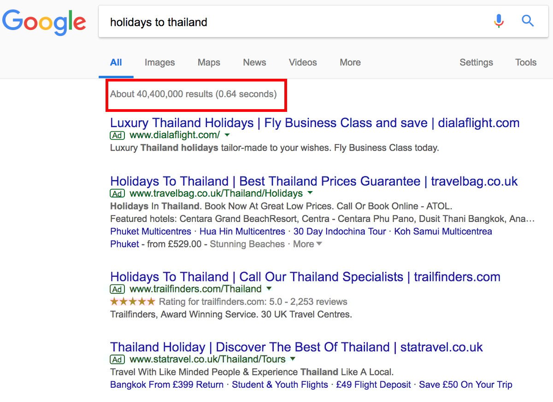Screen dimensions: 553x402
Task: Click inside the search text field
Action: coord(295,22)
